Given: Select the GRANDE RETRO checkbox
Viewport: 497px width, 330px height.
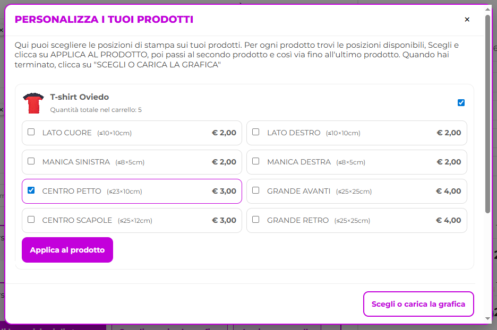Looking at the screenshot, I should 256,220.
